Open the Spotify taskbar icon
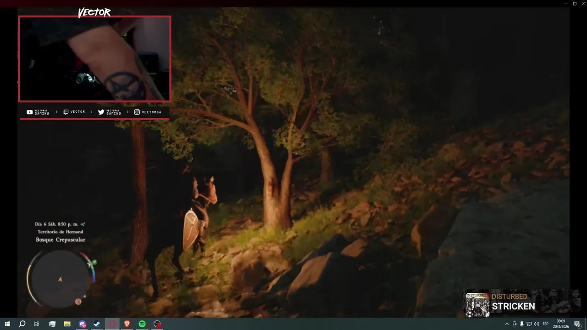This screenshot has height=330, width=587. click(142, 324)
